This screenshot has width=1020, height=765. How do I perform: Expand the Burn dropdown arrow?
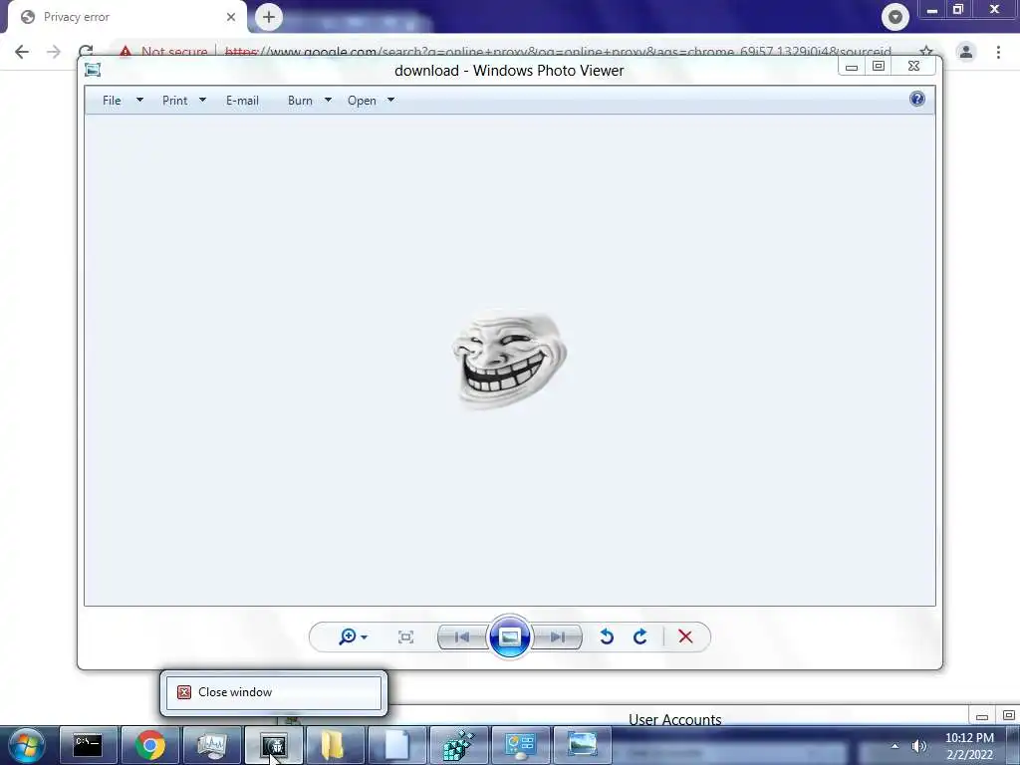click(x=328, y=101)
